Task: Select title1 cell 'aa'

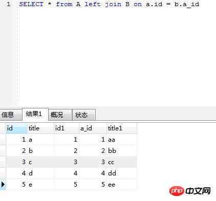Action: coord(122,140)
